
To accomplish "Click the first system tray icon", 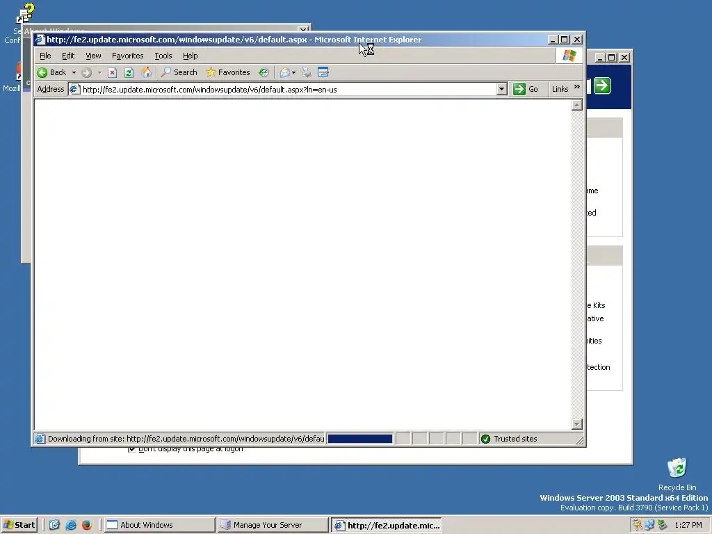I will (x=638, y=525).
